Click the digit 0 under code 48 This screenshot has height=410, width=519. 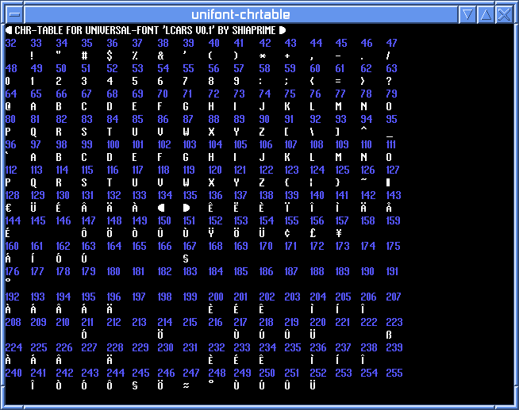(8, 81)
